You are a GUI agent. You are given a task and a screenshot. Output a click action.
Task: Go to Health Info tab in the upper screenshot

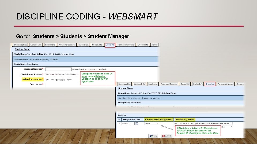click(x=97, y=45)
